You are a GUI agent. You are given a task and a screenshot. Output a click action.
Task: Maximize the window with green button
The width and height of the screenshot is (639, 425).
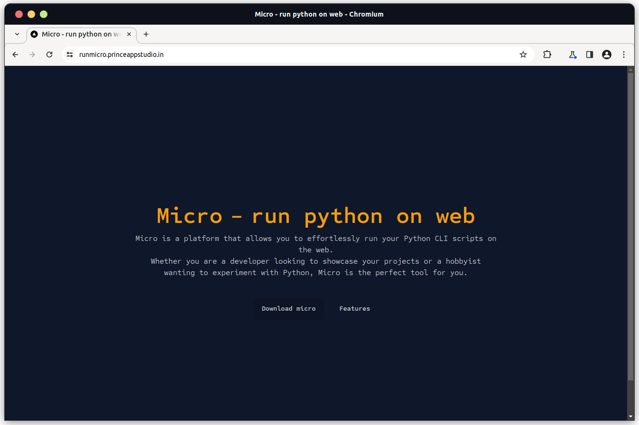pos(44,14)
